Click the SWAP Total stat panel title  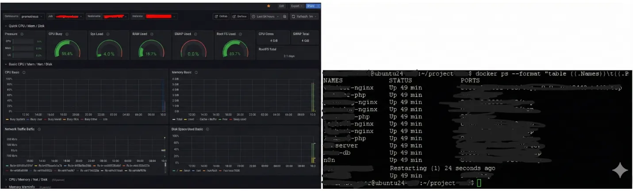pyautogui.click(x=301, y=34)
